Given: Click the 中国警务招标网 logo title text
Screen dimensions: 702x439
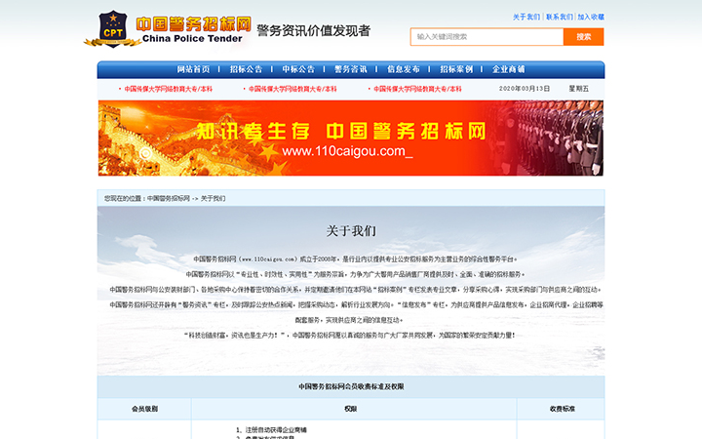Looking at the screenshot, I should tap(193, 24).
